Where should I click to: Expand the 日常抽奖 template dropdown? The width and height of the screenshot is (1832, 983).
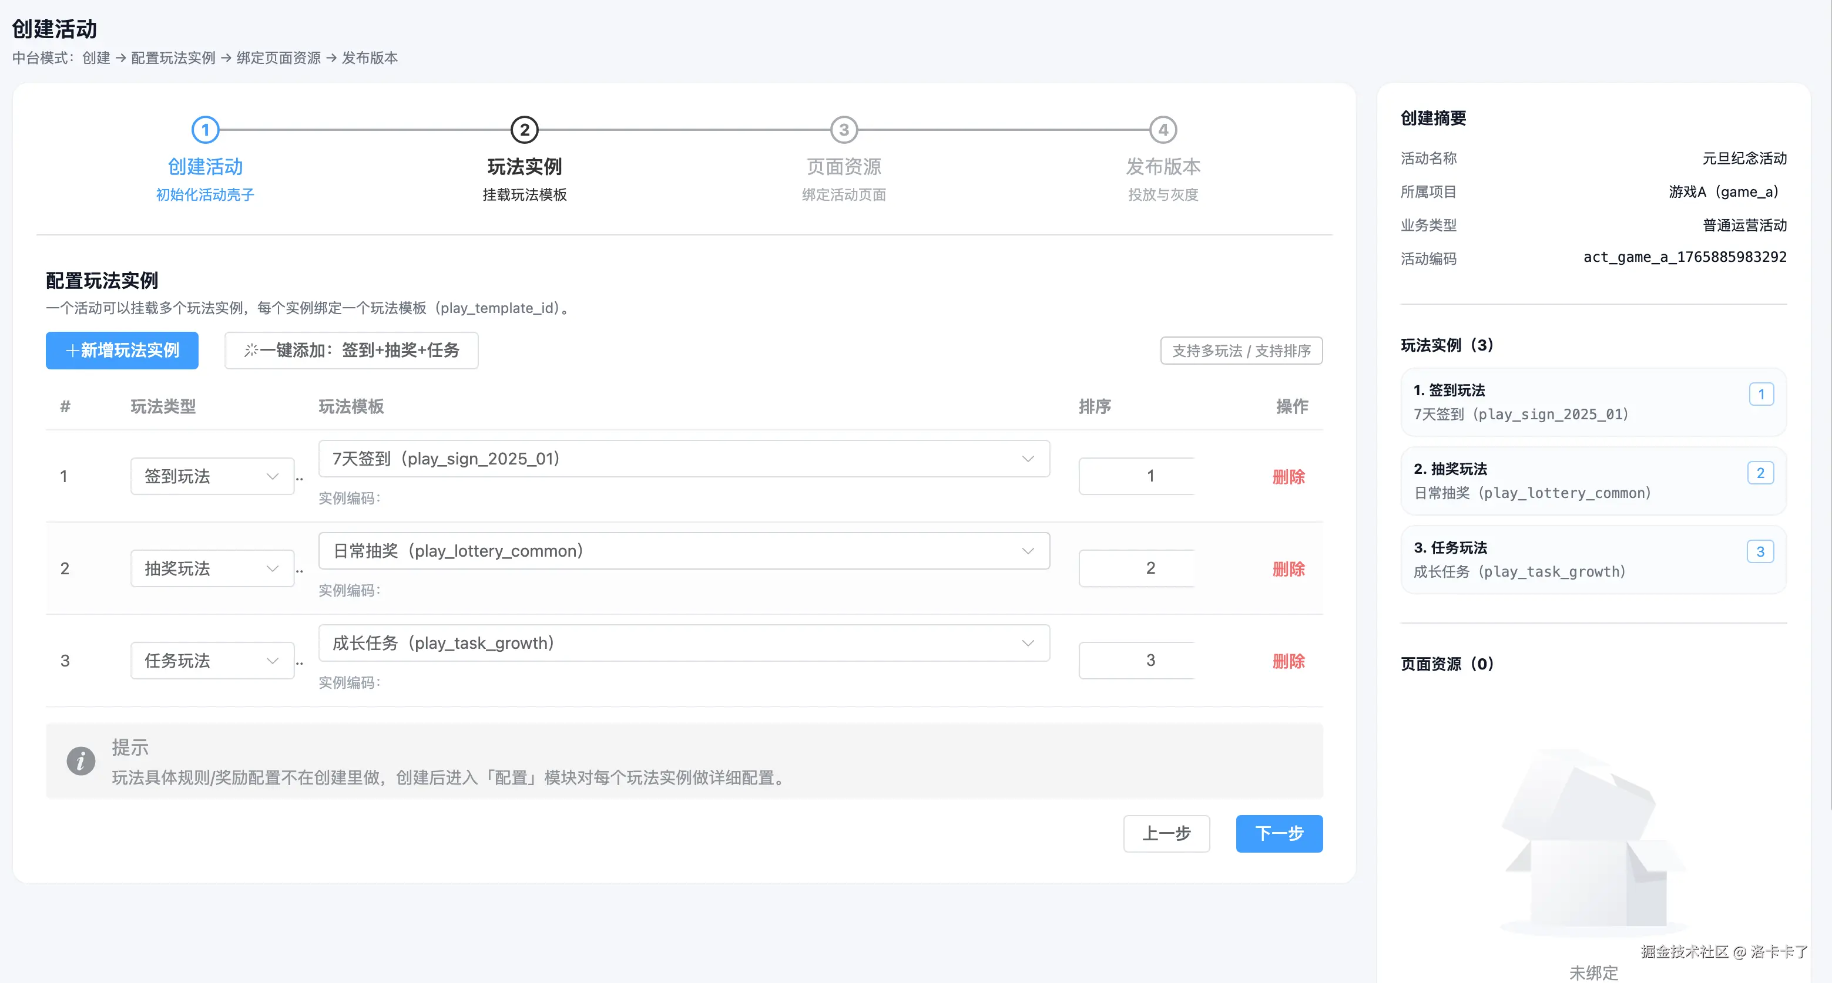tap(683, 551)
